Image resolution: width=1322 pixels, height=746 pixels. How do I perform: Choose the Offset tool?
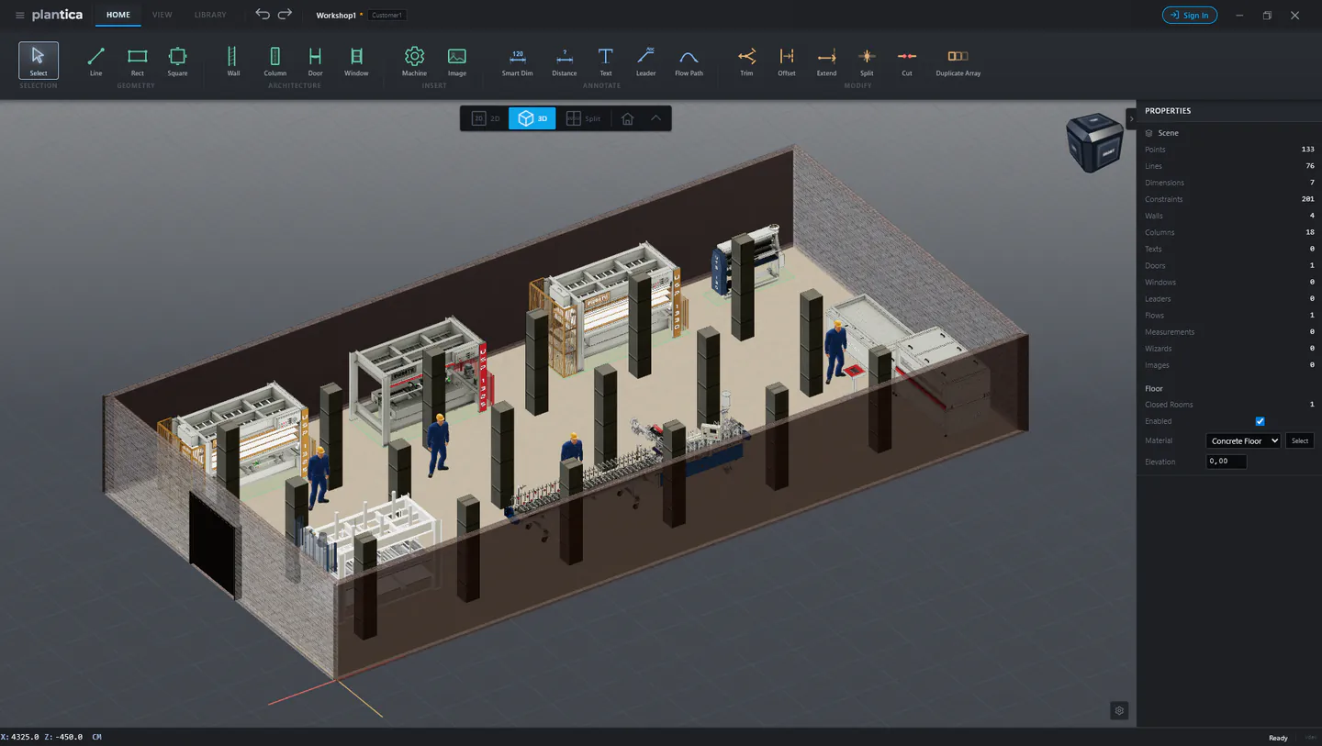(787, 61)
